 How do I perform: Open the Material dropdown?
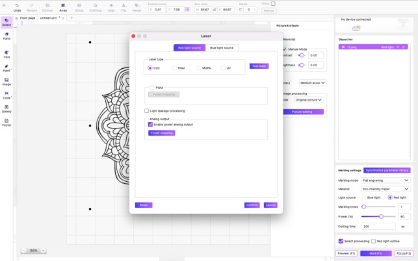(386, 189)
